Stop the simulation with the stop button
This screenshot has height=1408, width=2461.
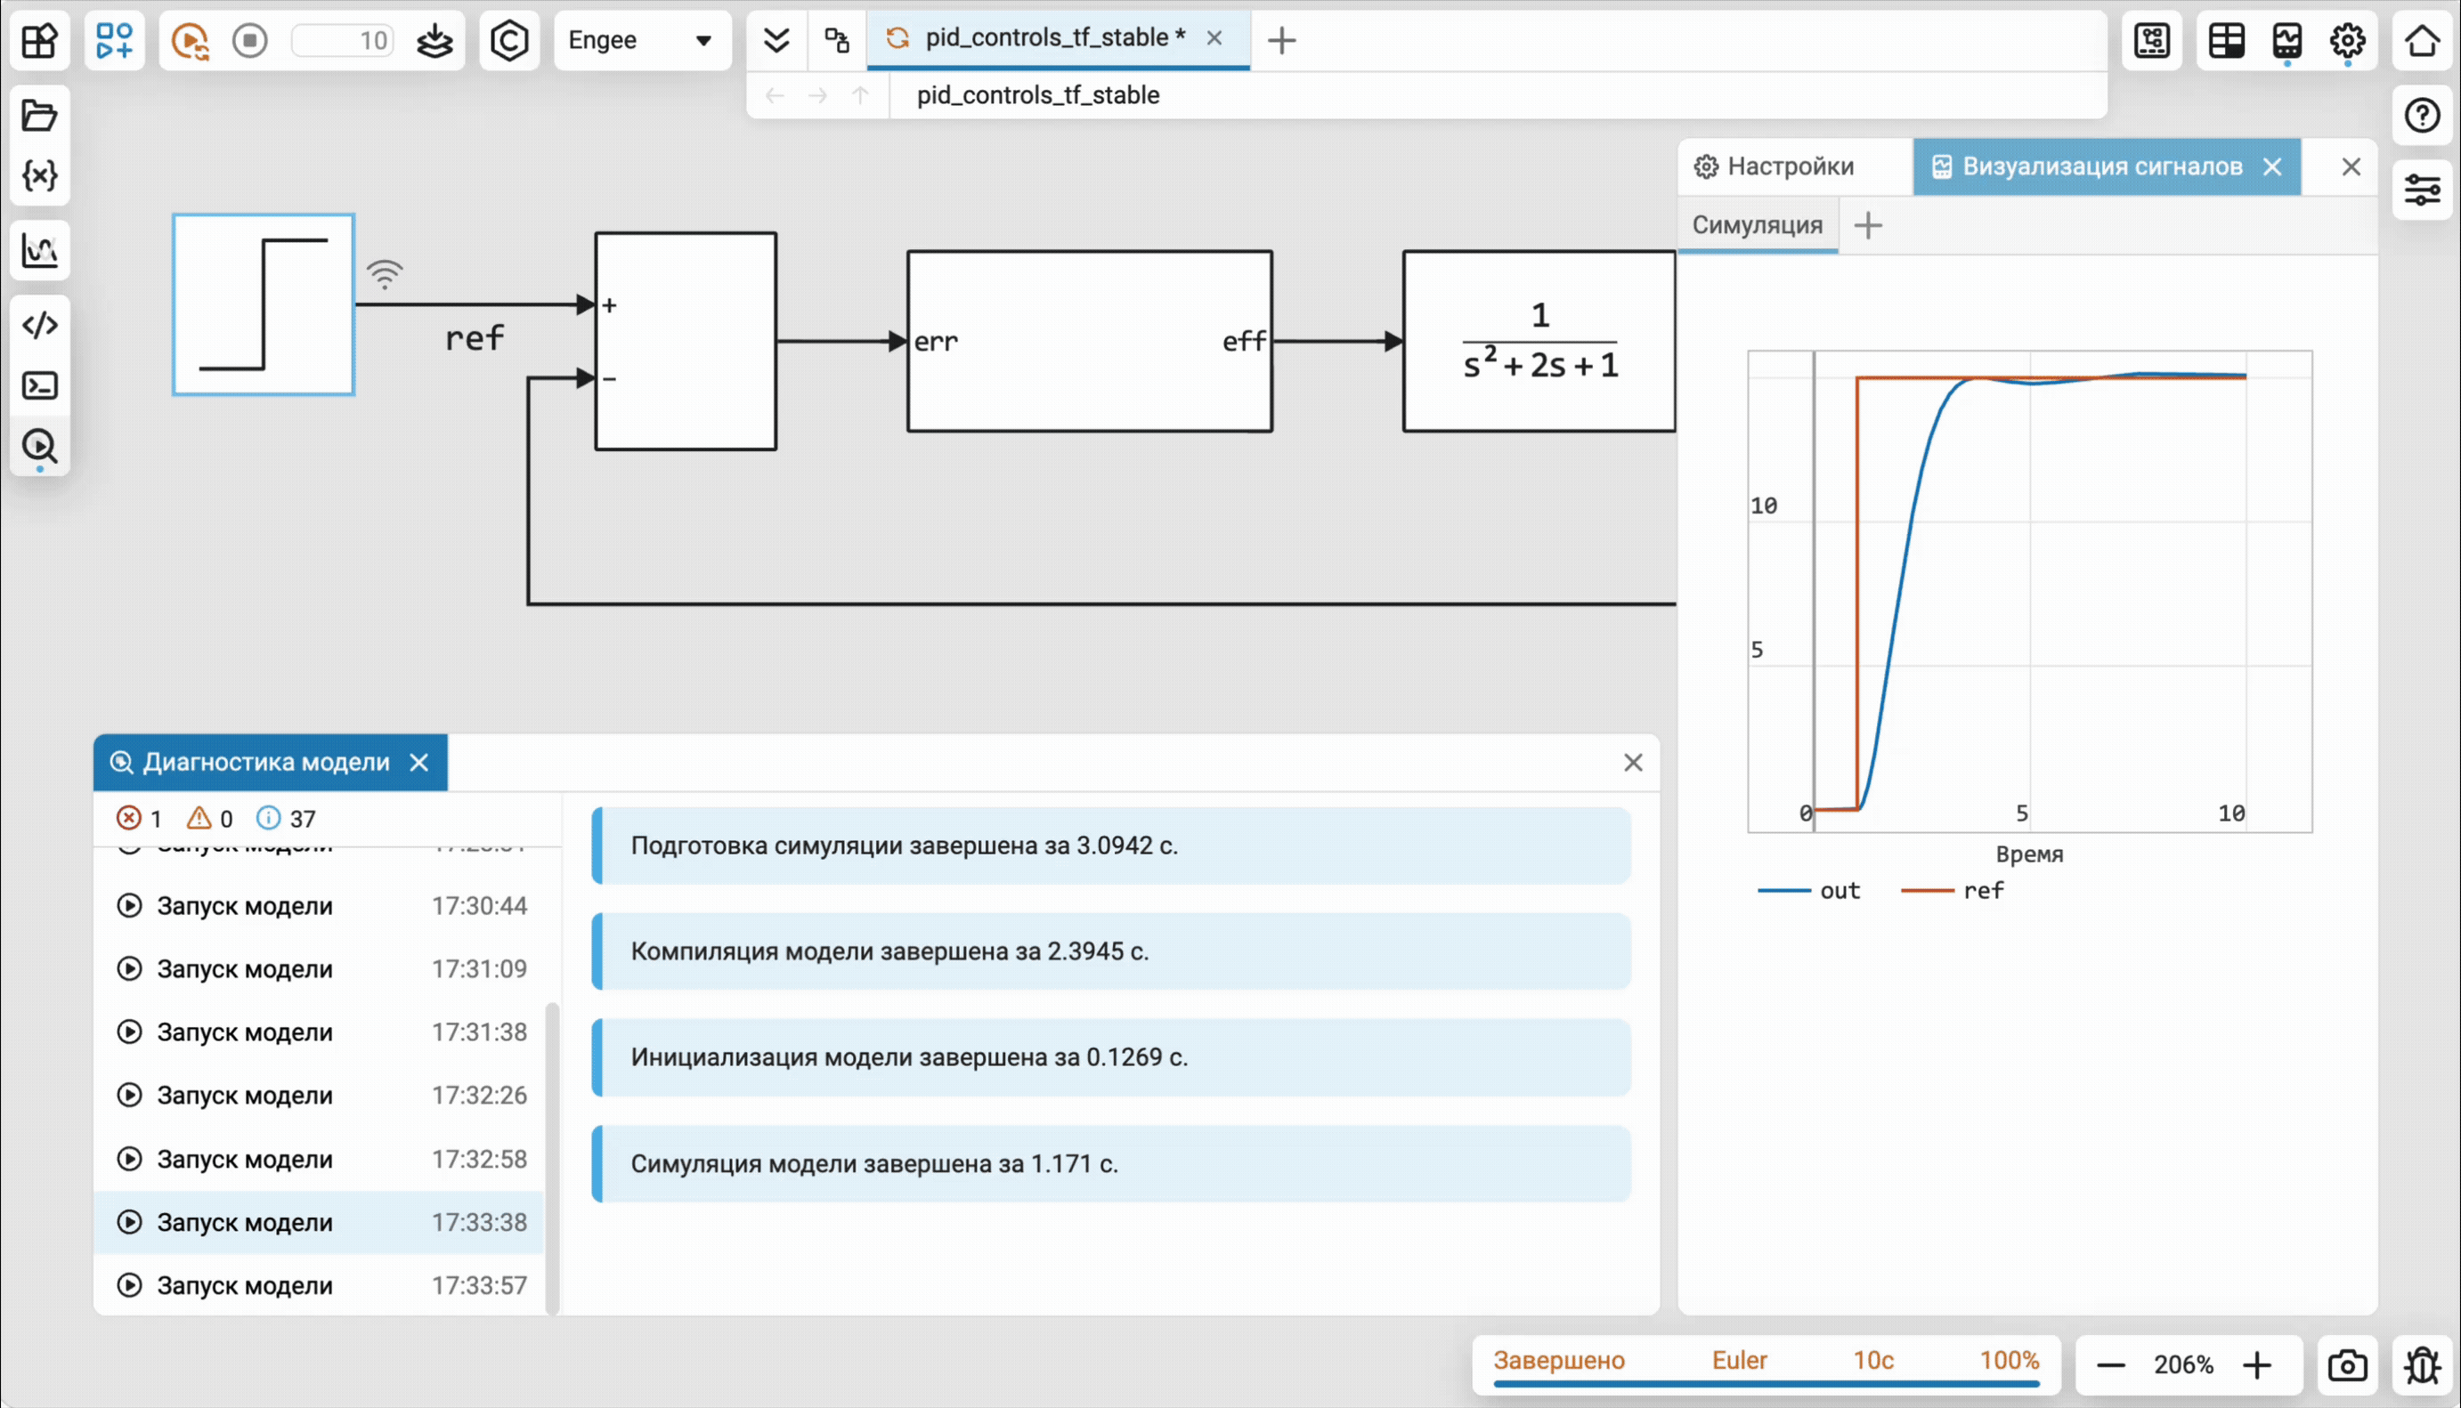click(249, 41)
